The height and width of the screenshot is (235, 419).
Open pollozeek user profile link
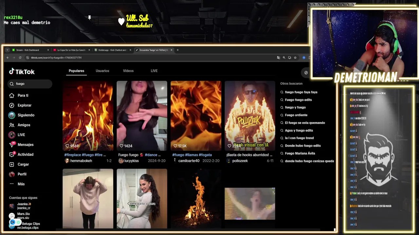tap(240, 161)
